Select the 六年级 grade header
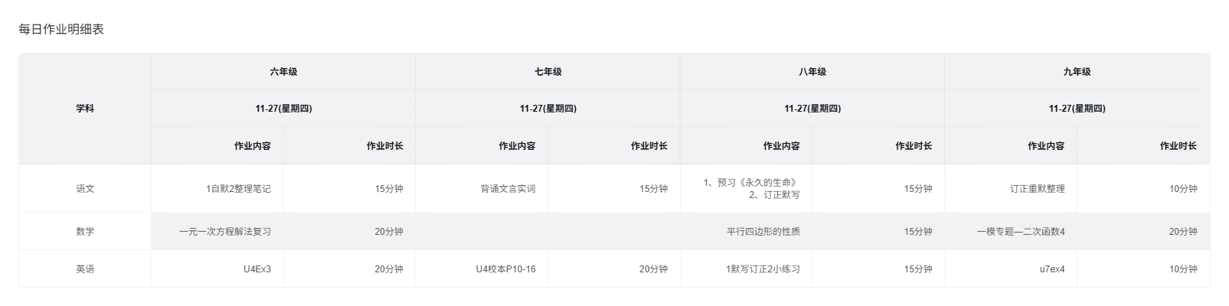Image resolution: width=1229 pixels, height=306 pixels. pyautogui.click(x=283, y=72)
